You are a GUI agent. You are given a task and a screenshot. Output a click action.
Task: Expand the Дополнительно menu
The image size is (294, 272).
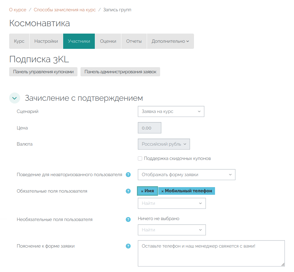[x=170, y=41]
